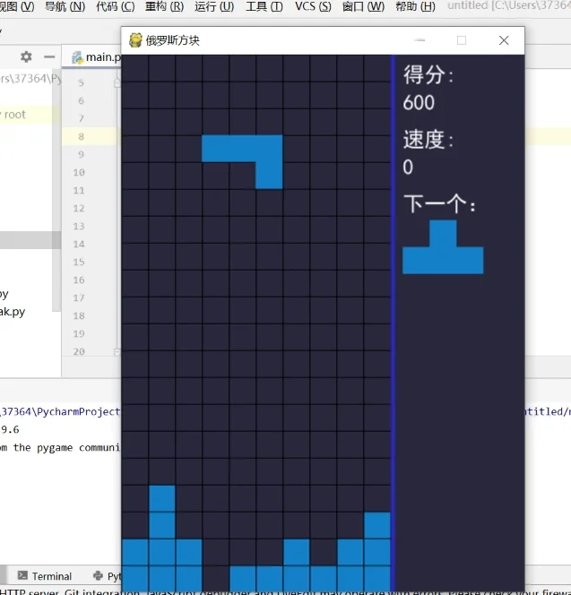
Task: Click line number 8 in the editor gutter
Action: [81, 136]
